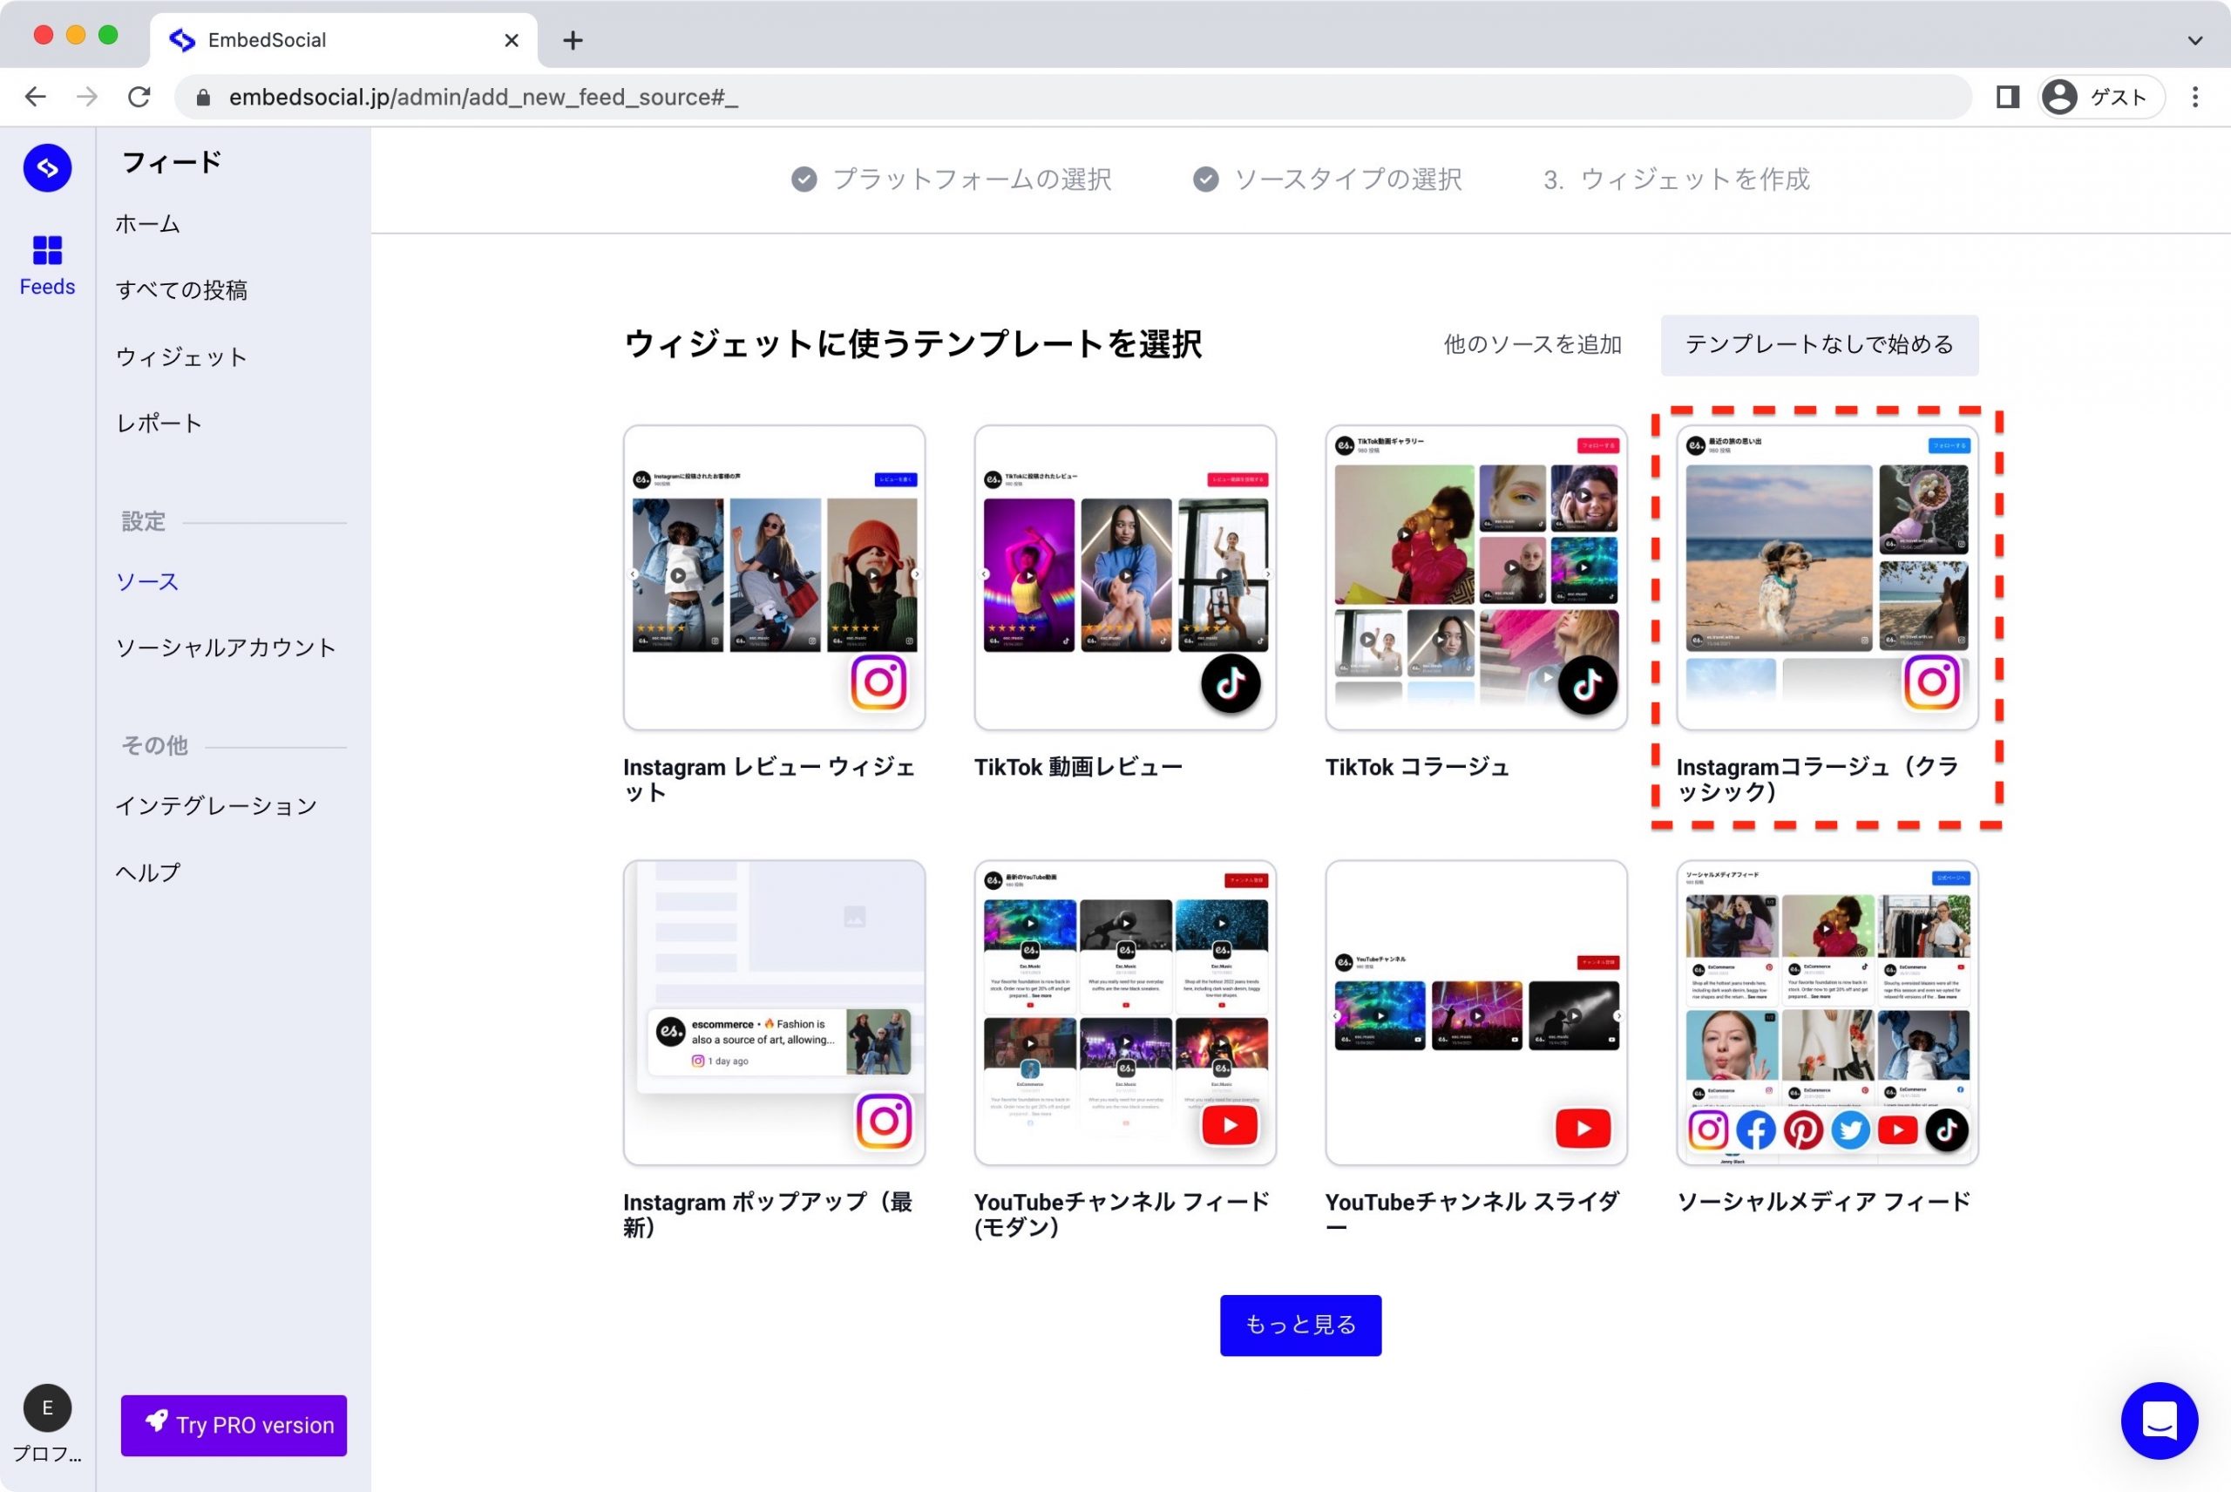
Task: Click the EmbedSocial logo icon in sidebar
Action: click(48, 168)
